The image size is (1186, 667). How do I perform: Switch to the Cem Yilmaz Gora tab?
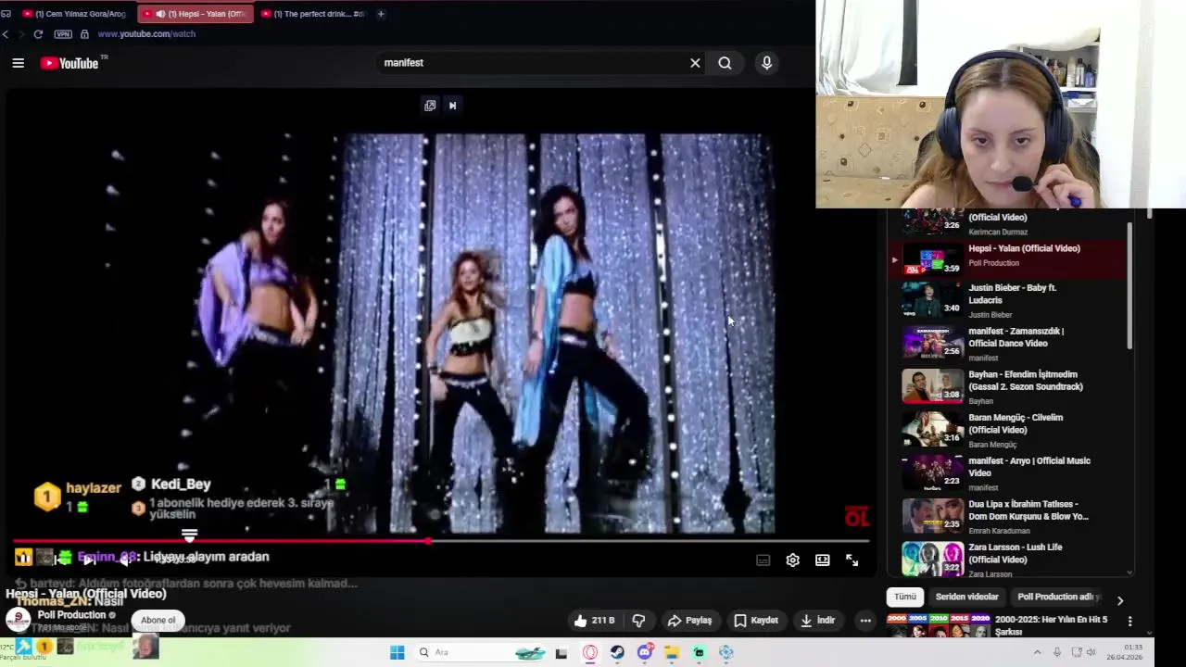(x=73, y=14)
